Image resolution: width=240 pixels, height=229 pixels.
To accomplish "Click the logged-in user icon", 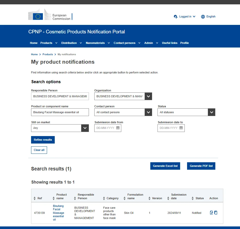I will (176, 17).
